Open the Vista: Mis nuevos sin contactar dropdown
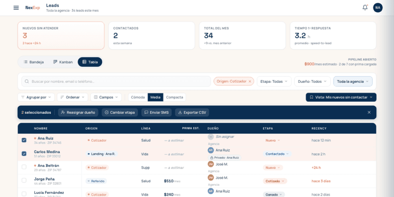 [x=341, y=97]
